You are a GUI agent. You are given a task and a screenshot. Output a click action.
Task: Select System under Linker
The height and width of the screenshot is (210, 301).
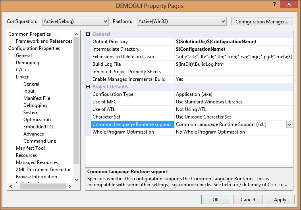click(31, 113)
